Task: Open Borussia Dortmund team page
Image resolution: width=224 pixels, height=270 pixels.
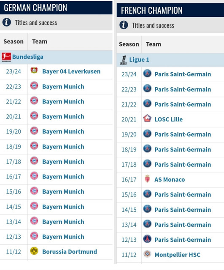Action: click(70, 251)
